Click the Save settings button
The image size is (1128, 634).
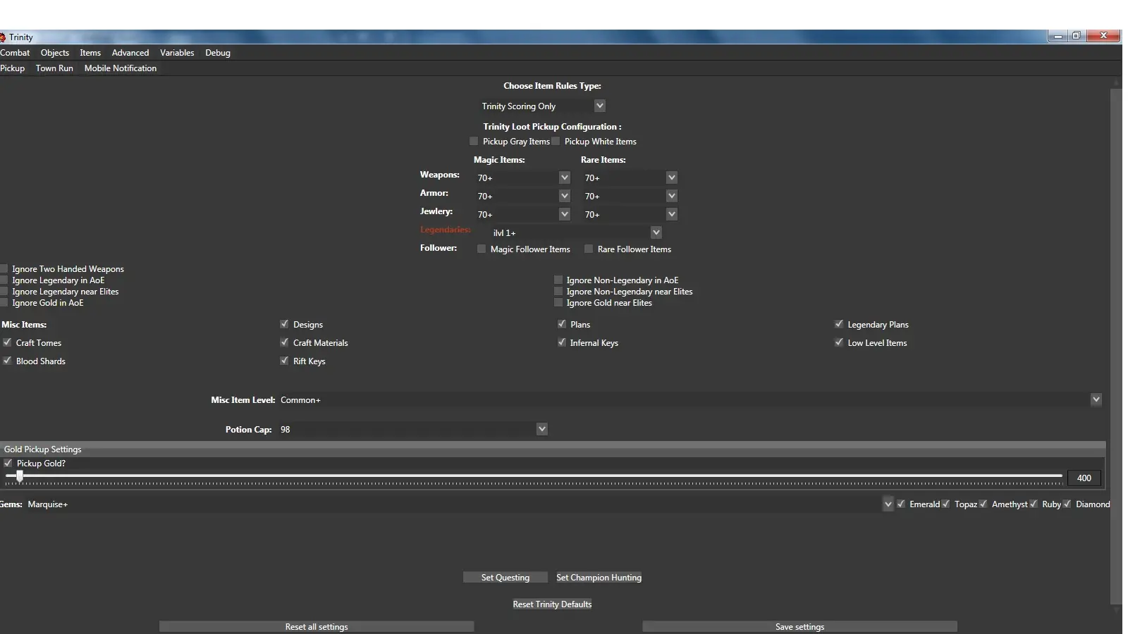pos(799,626)
